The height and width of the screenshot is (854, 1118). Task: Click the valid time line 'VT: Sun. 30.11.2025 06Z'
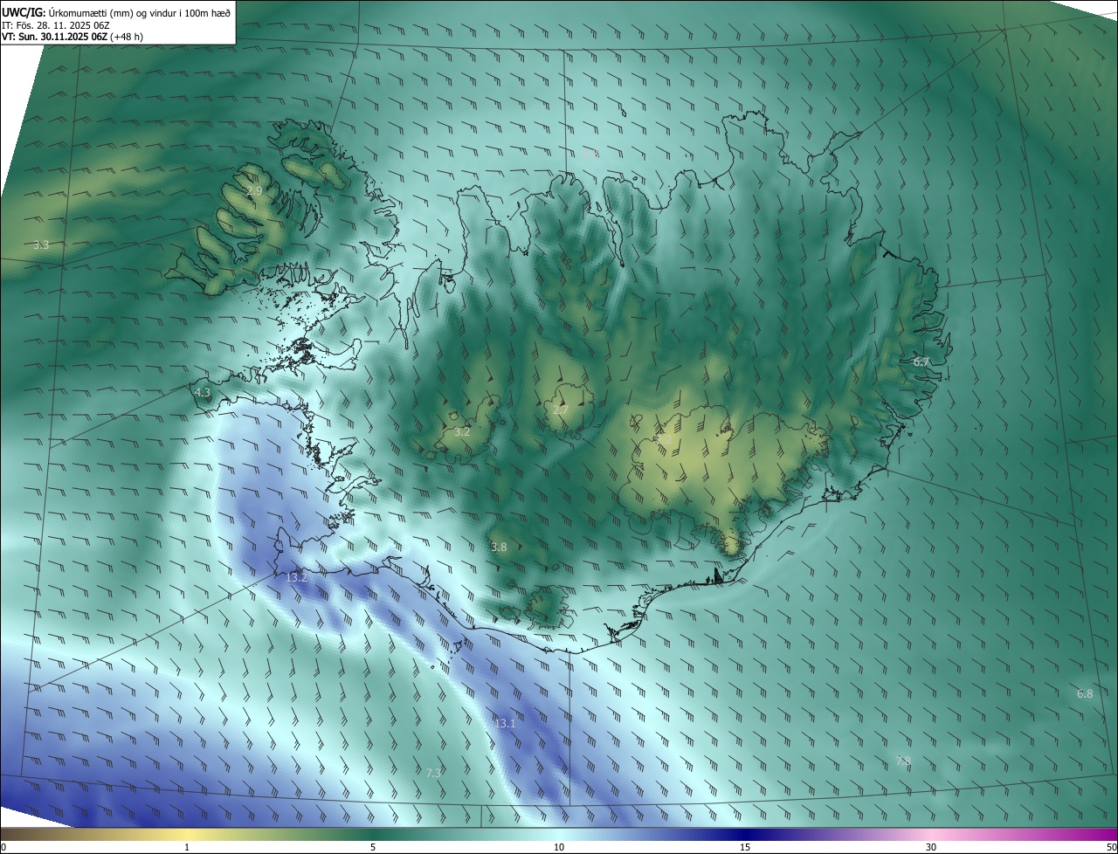[x=55, y=37]
